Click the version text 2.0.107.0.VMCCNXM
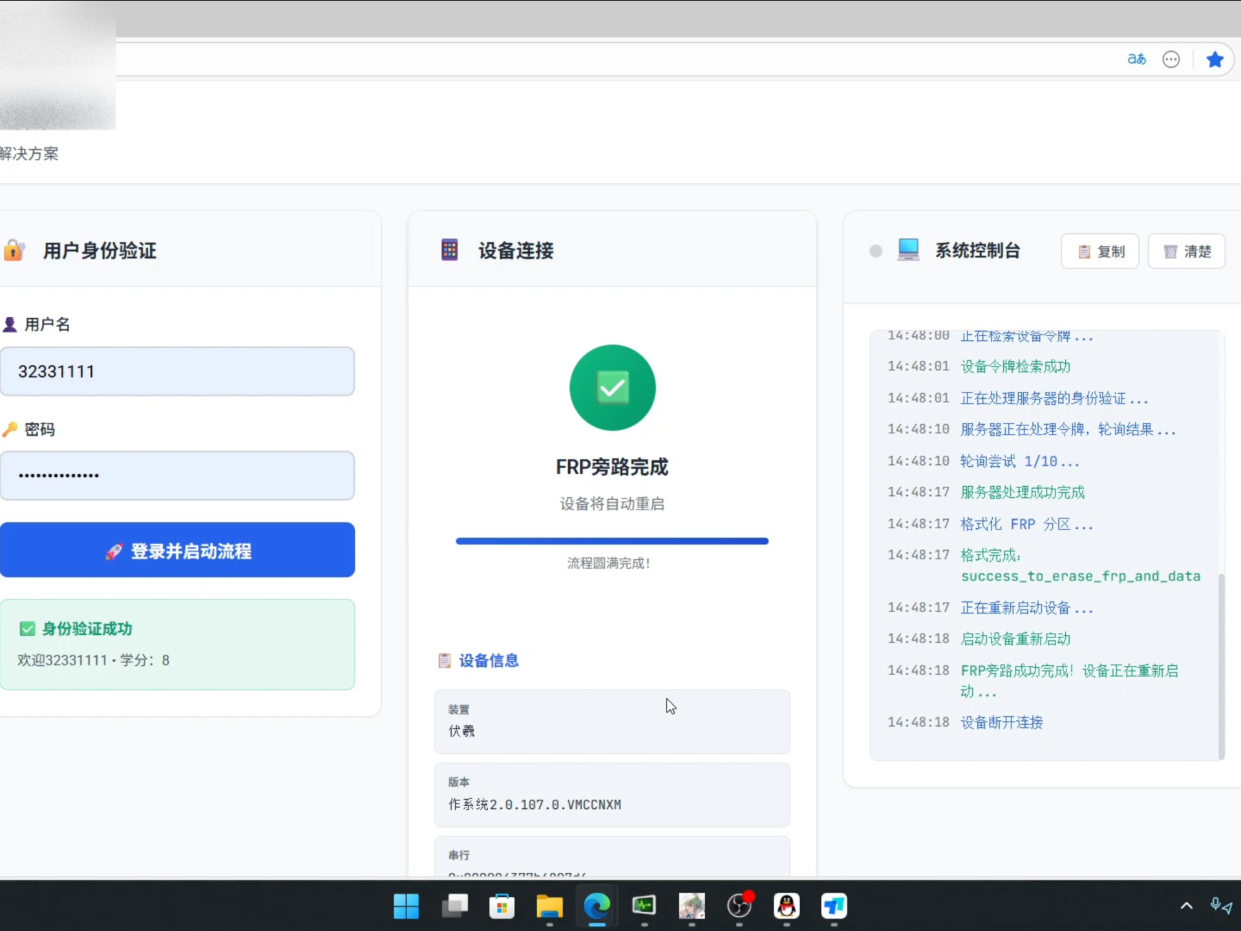Screen dimensions: 1241x931 pyautogui.click(x=555, y=804)
